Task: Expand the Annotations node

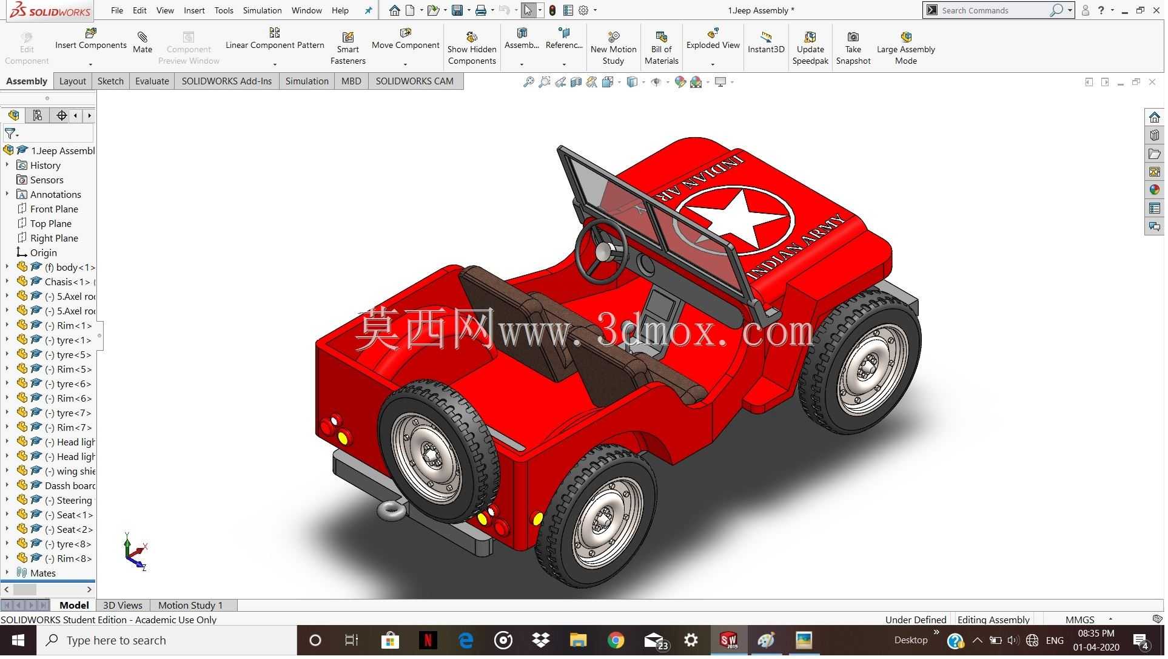Action: tap(7, 194)
